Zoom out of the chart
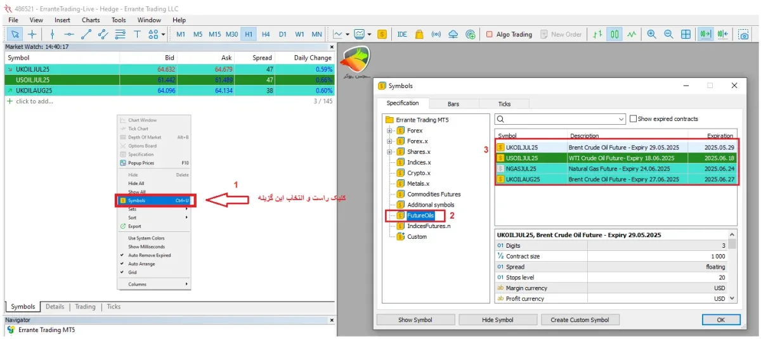The height and width of the screenshot is (339, 761). point(668,34)
